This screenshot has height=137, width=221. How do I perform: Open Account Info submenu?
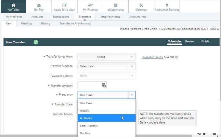coord(137,17)
